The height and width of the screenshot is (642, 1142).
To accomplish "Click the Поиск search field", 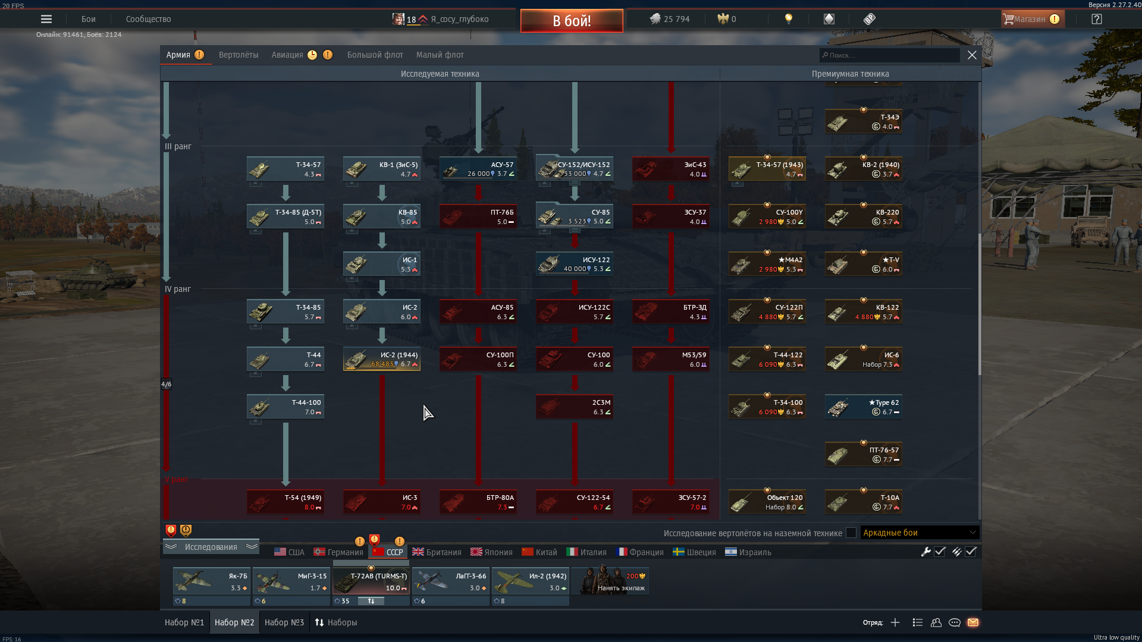I will [x=890, y=55].
